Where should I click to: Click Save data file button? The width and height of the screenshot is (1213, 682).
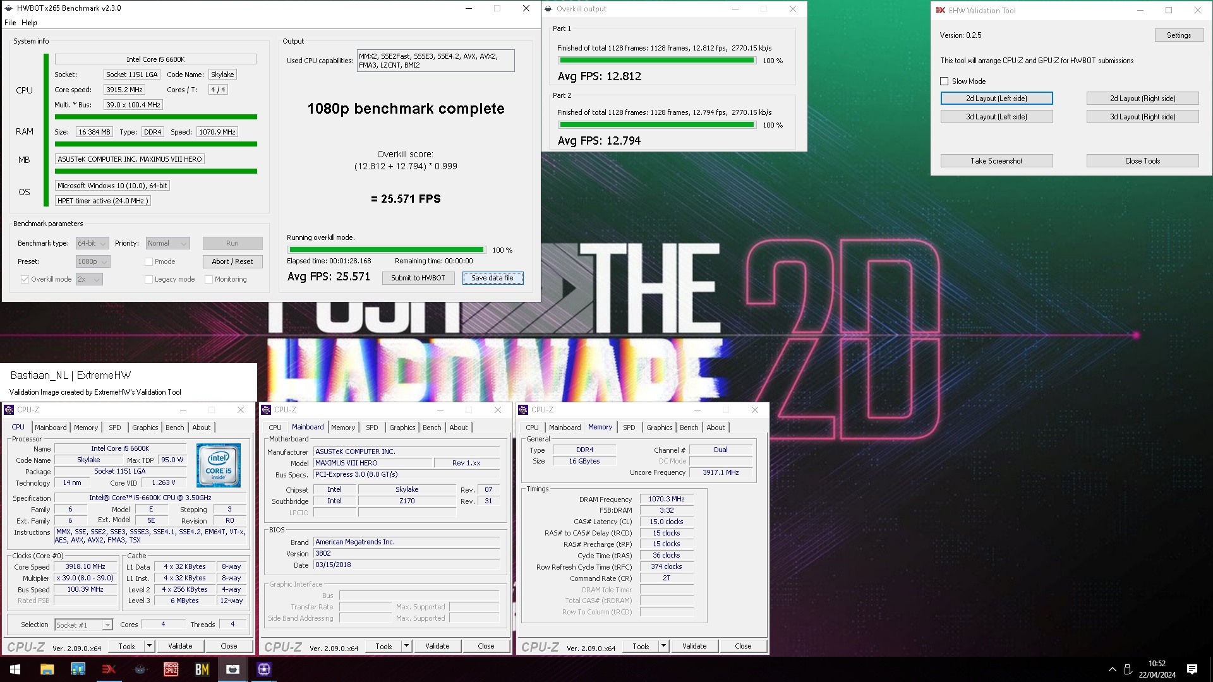pos(493,278)
